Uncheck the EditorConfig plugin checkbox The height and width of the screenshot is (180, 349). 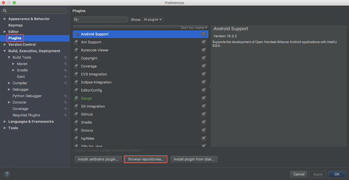[204, 90]
